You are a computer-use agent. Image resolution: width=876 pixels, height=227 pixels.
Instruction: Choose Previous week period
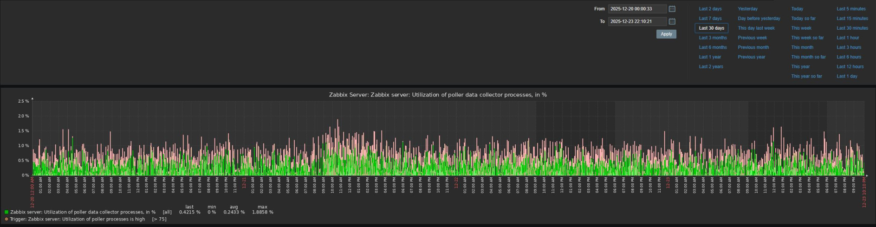click(x=753, y=38)
